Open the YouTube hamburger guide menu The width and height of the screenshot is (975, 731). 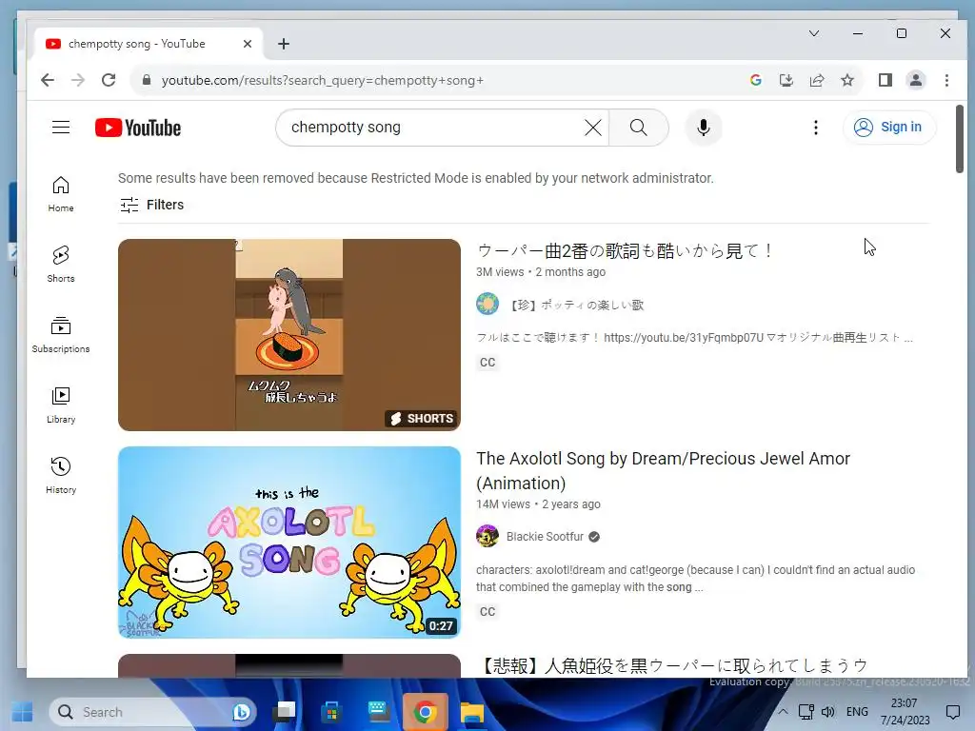coord(61,128)
